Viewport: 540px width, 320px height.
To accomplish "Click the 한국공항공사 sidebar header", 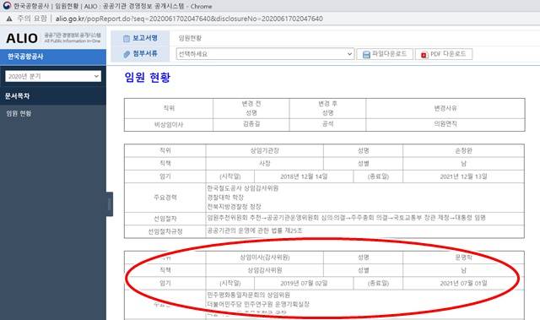I will tap(53, 57).
